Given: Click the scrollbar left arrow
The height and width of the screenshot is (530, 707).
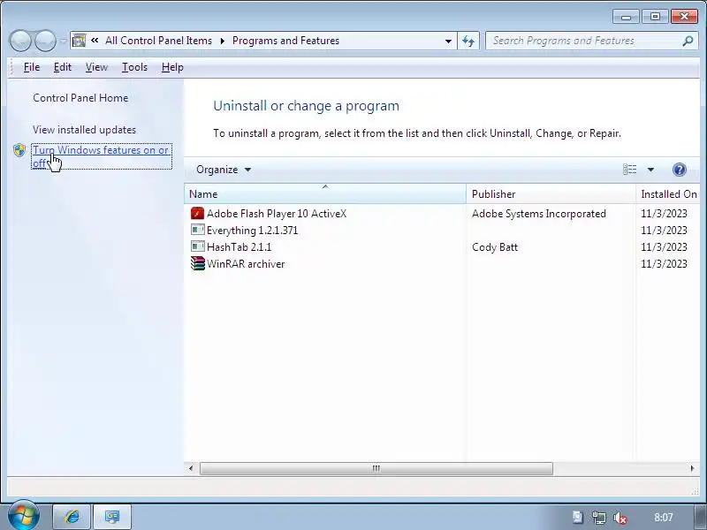Looking at the screenshot, I should (191, 468).
